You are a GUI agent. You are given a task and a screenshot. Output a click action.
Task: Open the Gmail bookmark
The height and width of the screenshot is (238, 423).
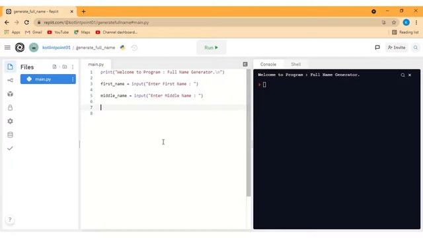click(34, 32)
